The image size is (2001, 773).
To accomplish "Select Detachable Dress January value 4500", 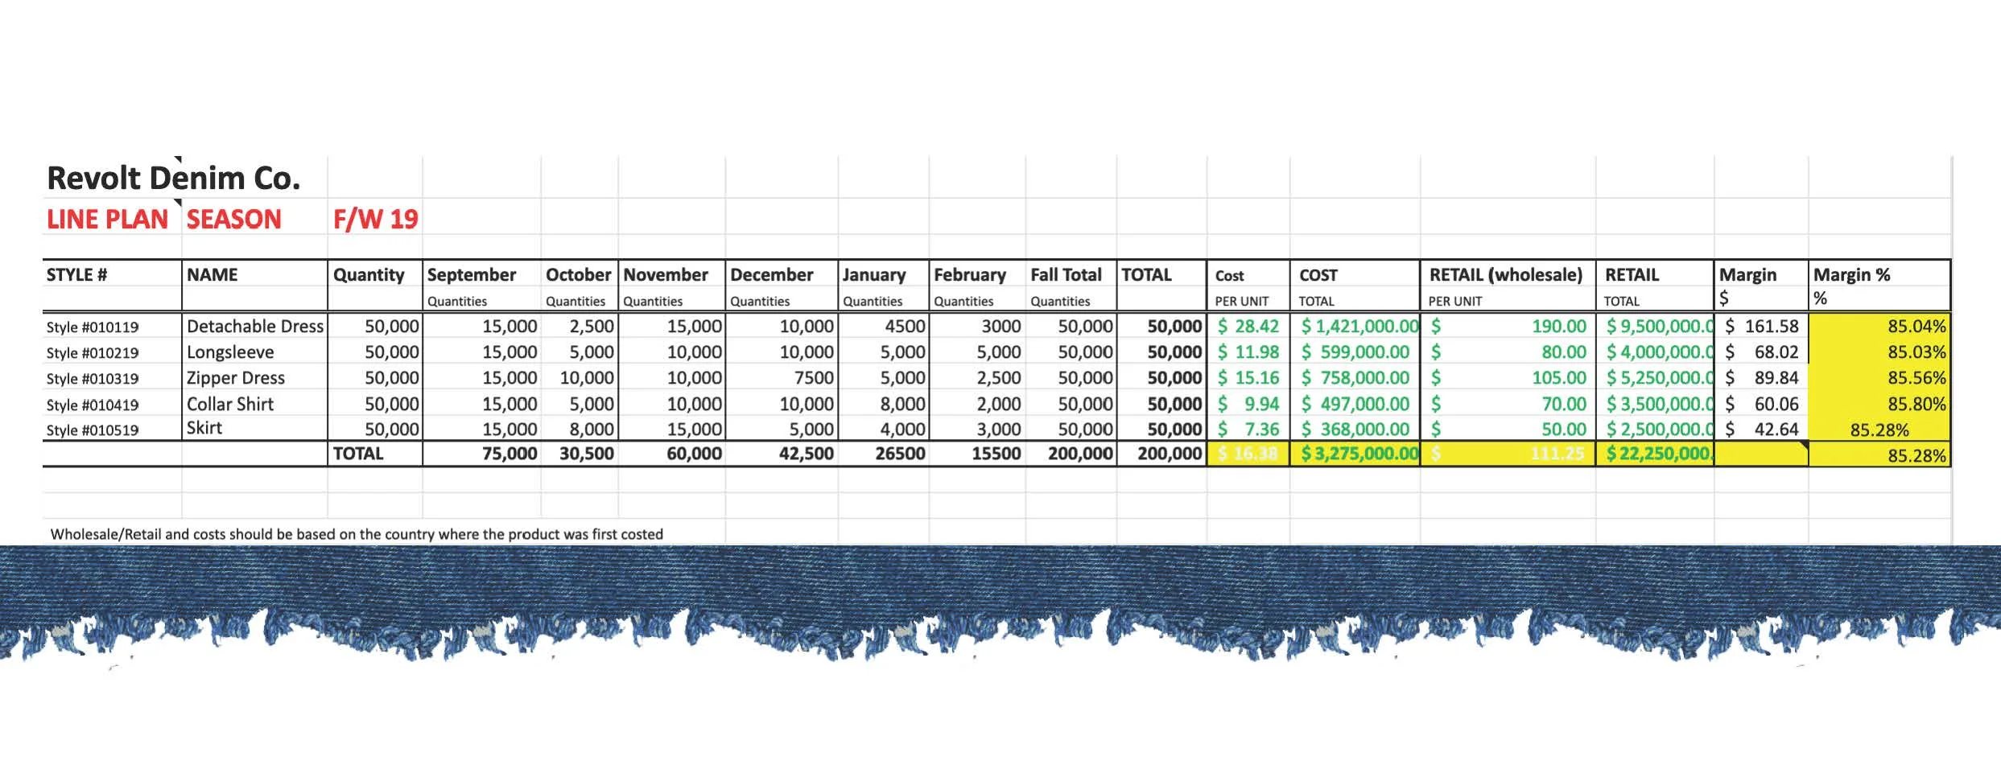I will click(x=905, y=327).
